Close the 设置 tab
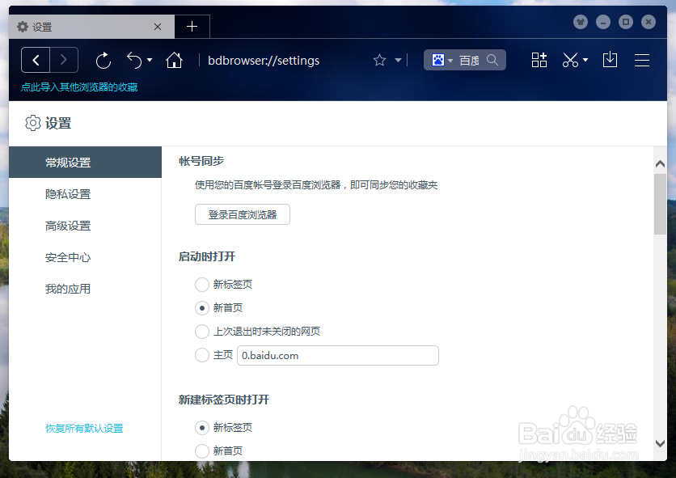This screenshot has height=478, width=676. click(158, 27)
